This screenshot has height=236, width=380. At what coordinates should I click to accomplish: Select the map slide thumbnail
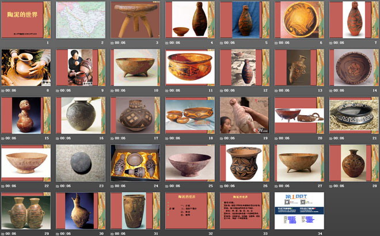[x=80, y=20]
